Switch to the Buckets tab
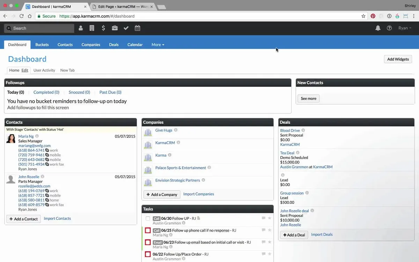The image size is (419, 262). coord(42,45)
